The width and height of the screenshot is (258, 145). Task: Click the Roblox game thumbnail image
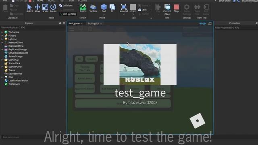pos(140,64)
